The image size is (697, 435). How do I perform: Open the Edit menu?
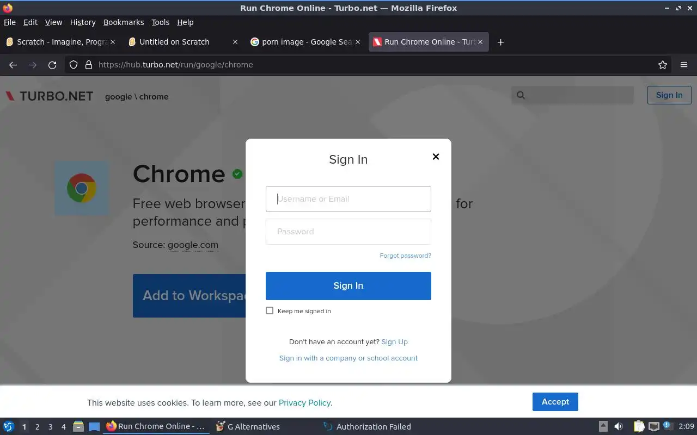point(30,22)
